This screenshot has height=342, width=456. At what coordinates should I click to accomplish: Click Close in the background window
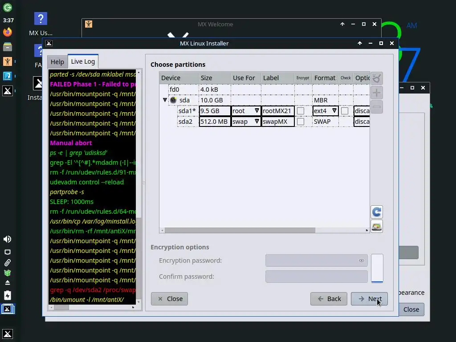(x=411, y=309)
